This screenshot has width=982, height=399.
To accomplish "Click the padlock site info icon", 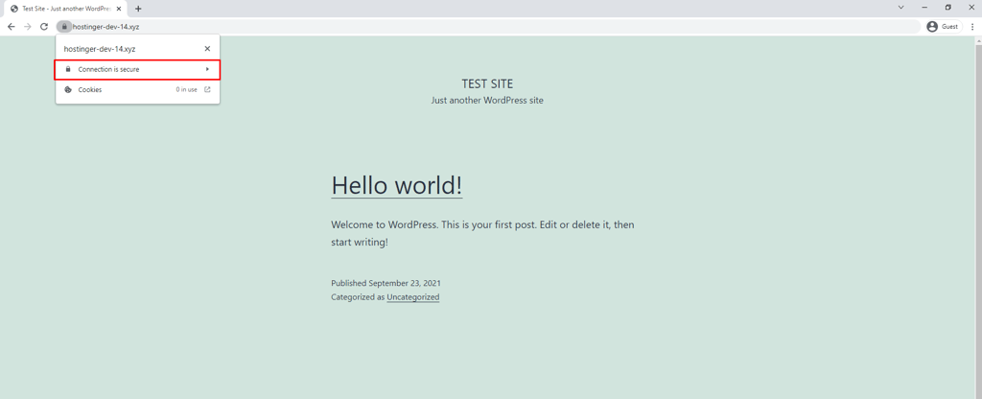I will pos(64,26).
